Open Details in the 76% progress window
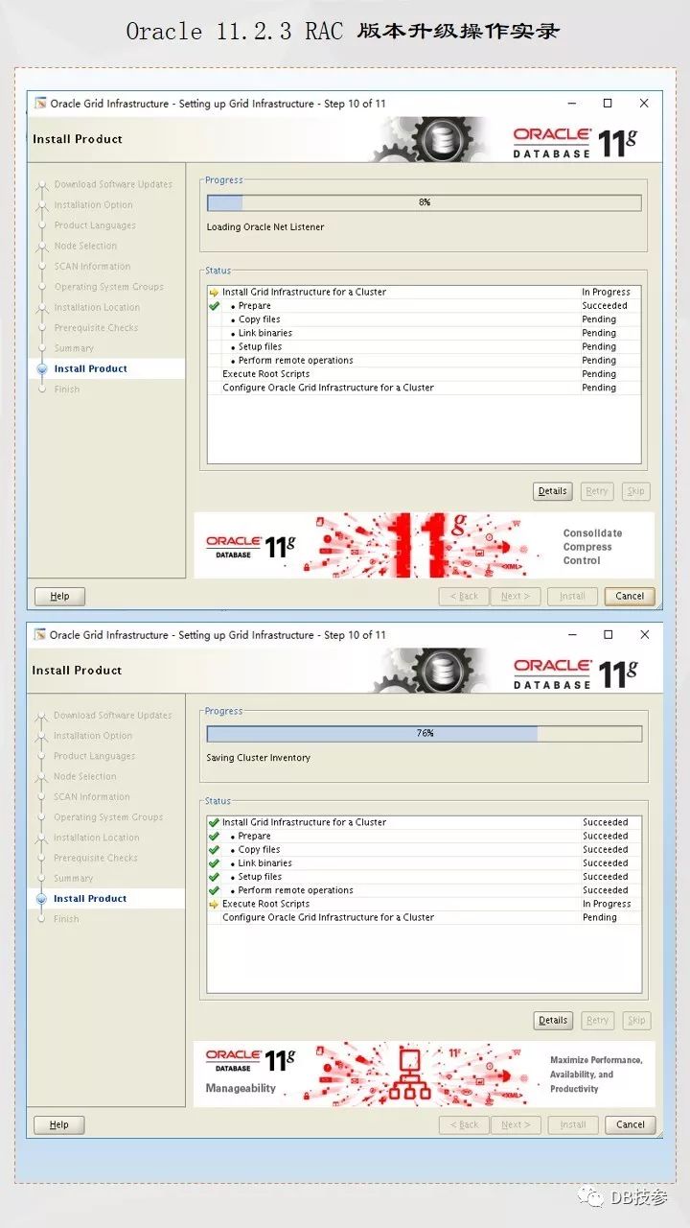The image size is (690, 1228). tap(553, 1021)
